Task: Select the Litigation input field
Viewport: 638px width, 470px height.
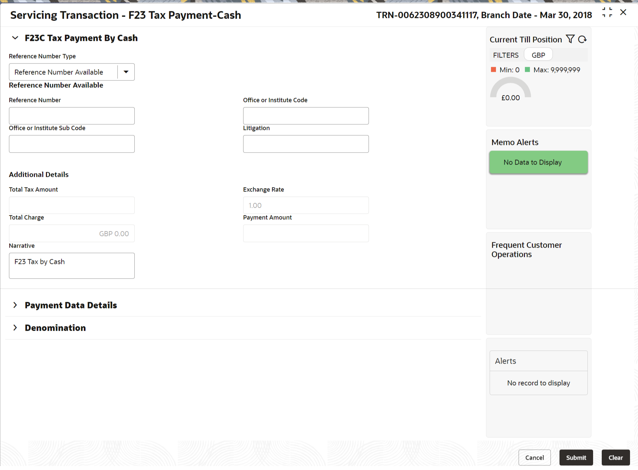Action: [x=306, y=144]
